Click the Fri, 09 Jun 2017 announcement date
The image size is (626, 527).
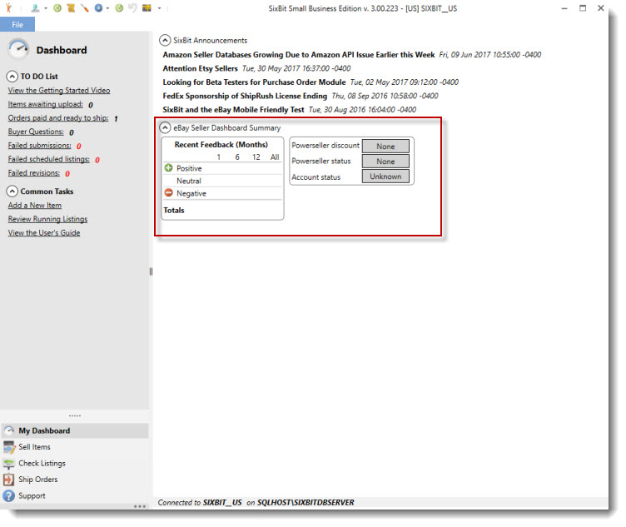[x=490, y=55]
